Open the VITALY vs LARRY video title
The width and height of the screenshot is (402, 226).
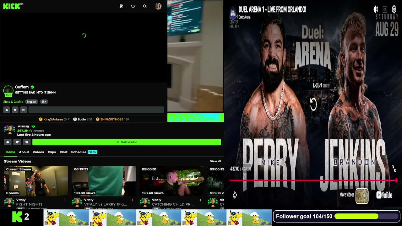106,204
